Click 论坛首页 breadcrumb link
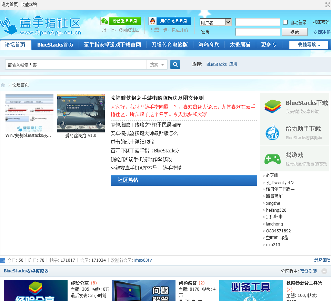Screen dimensions: 331x301 (20, 85)
